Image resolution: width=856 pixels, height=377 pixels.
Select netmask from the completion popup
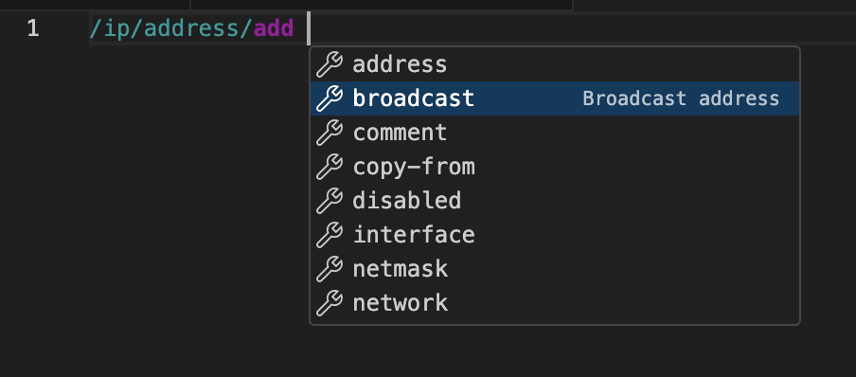401,269
